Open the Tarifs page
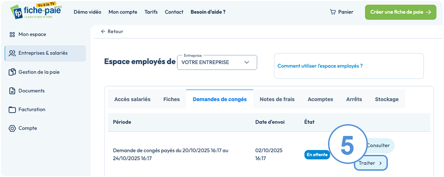The height and width of the screenshot is (177, 444). tap(151, 12)
